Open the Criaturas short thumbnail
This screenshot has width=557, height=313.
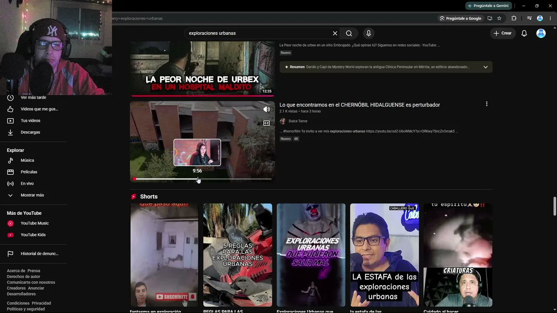pos(458,255)
